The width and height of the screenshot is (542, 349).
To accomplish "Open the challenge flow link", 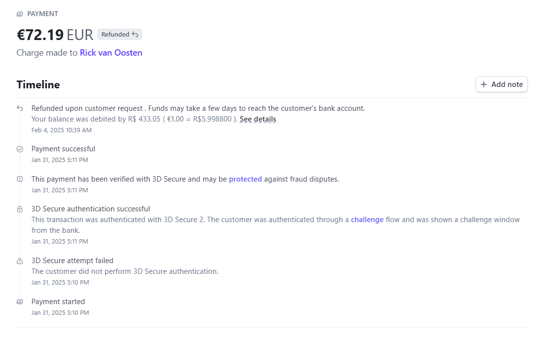I will 367,220.
